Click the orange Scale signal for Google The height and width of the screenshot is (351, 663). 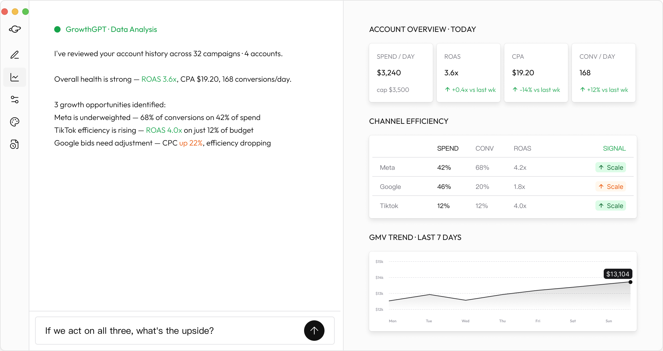click(610, 187)
